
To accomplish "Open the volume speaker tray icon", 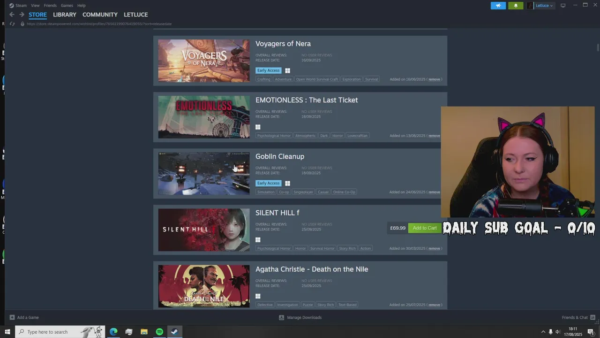I will click(558, 332).
